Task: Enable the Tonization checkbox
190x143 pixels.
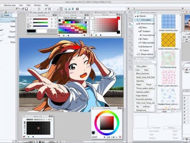Action: pyautogui.click(x=150, y=128)
